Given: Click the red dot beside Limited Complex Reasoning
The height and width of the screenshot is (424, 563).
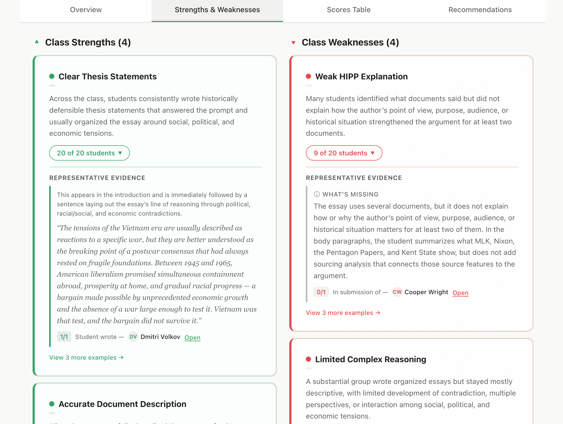Looking at the screenshot, I should (x=308, y=359).
